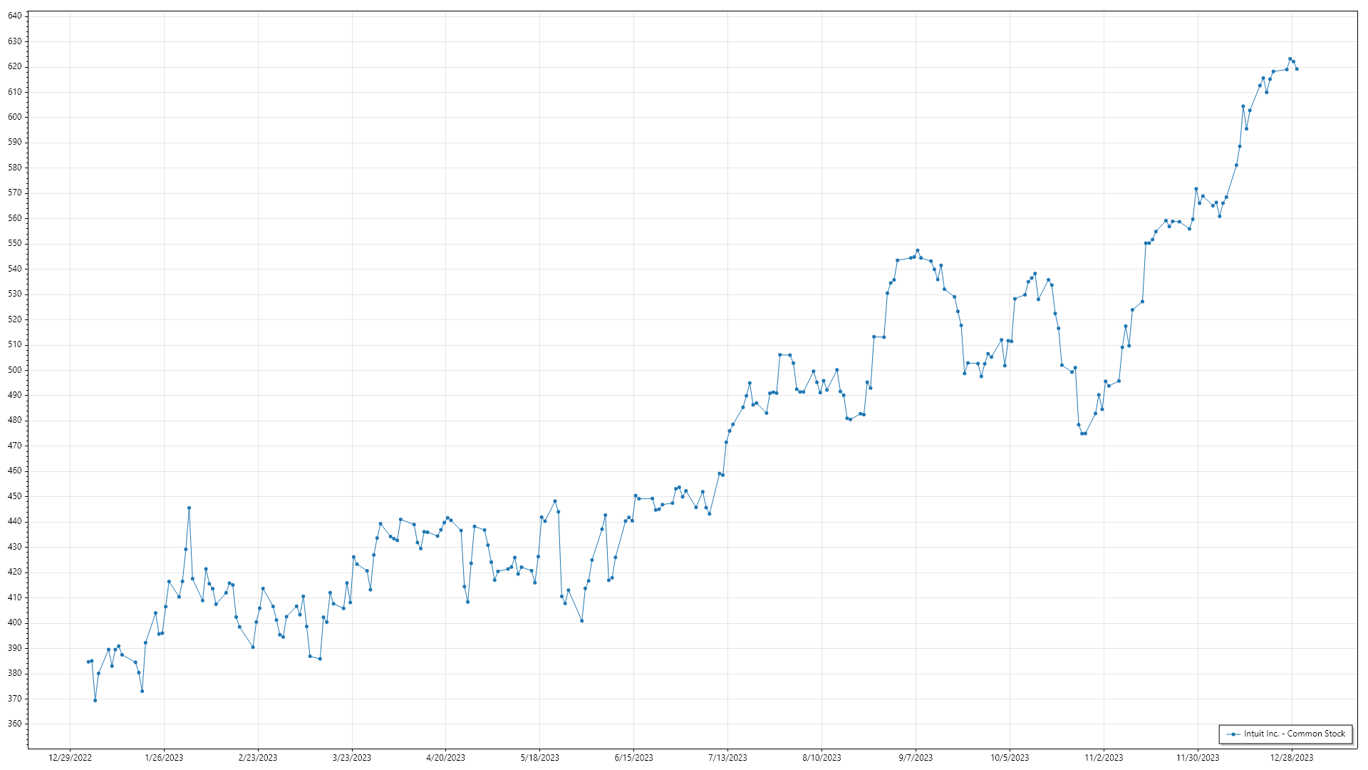Viewport: 1368px width, 770px height.
Task: Click the 12/28/2023 date axis label
Action: click(1292, 758)
